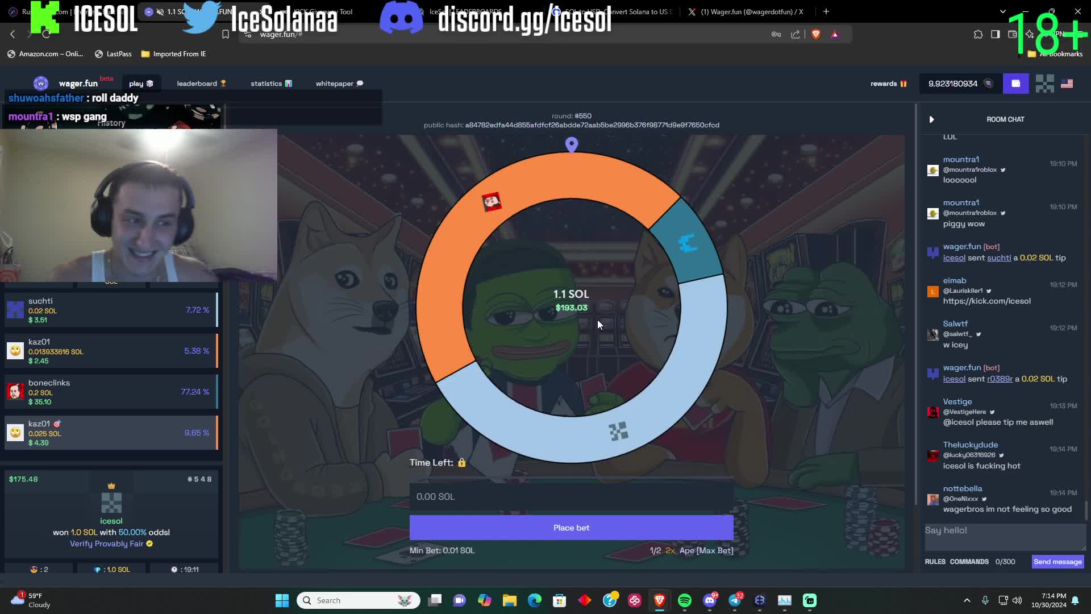Select the 1/2 bet multiplier
The height and width of the screenshot is (614, 1091).
click(655, 550)
